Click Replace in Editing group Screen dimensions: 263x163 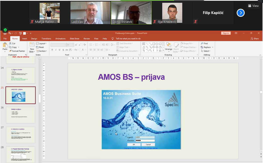pos(206,47)
